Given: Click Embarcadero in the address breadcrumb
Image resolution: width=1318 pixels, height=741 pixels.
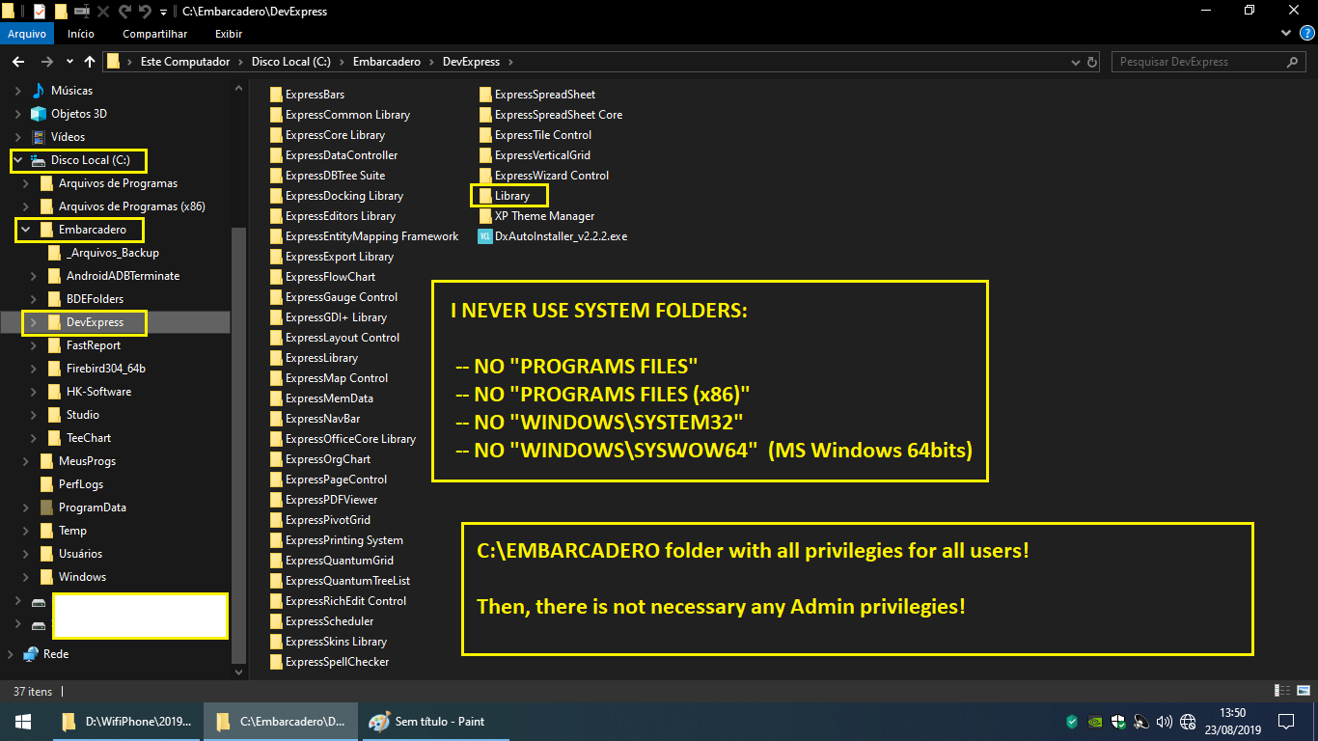Looking at the screenshot, I should (387, 62).
